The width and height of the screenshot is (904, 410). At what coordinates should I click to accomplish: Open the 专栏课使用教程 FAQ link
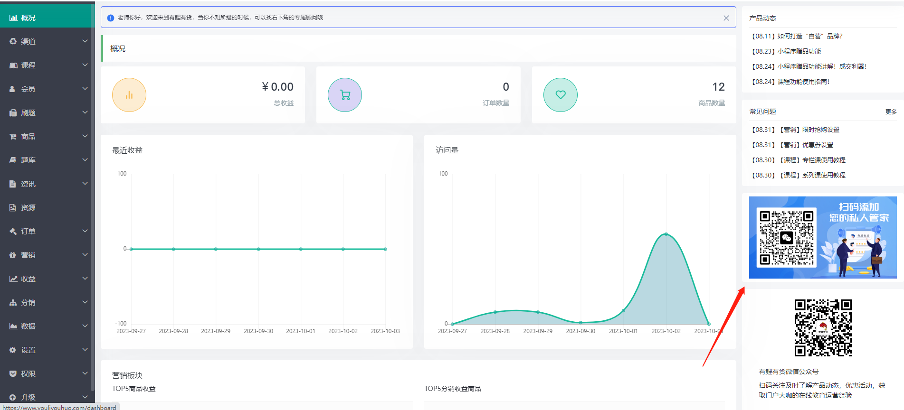tap(798, 160)
